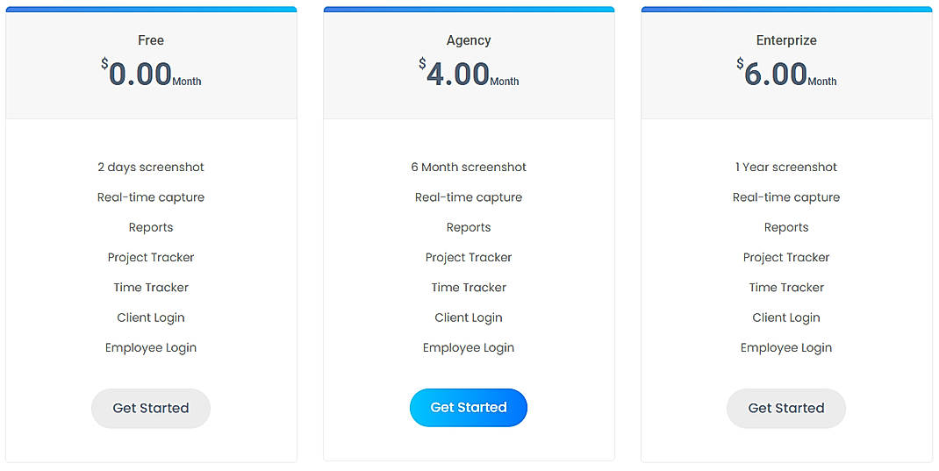Viewport: 939px width, 471px height.
Task: Click Project Tracker in the Enterprize plan
Action: point(786,257)
